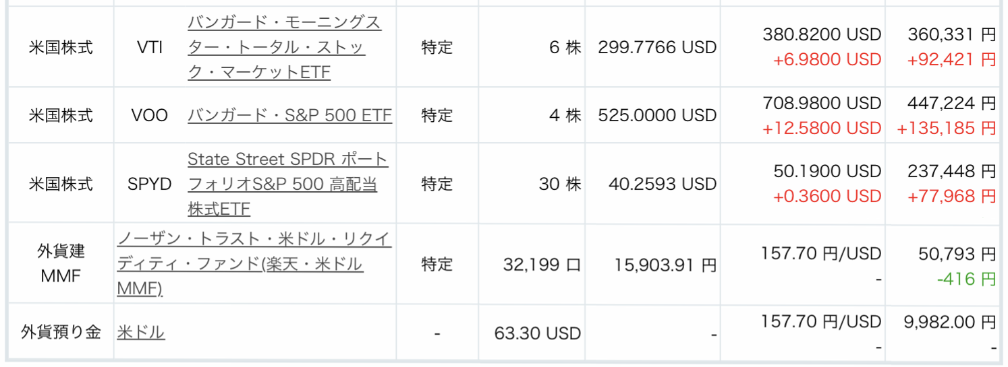Image resolution: width=1008 pixels, height=367 pixels.
Task: Click VOO average cost 525.0000 USD
Action: click(657, 115)
